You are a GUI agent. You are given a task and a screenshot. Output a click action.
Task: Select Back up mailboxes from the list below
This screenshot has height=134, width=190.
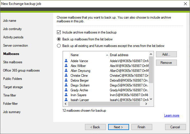click(x=59, y=39)
